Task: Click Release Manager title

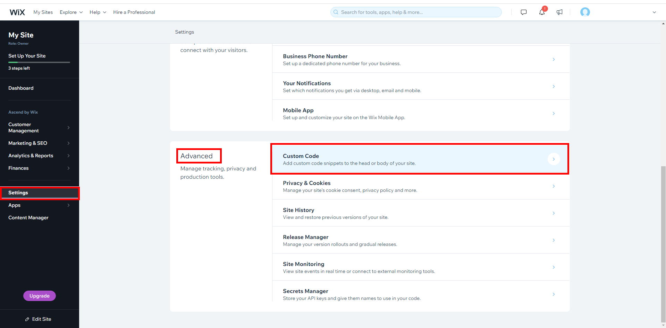Action: 306,237
